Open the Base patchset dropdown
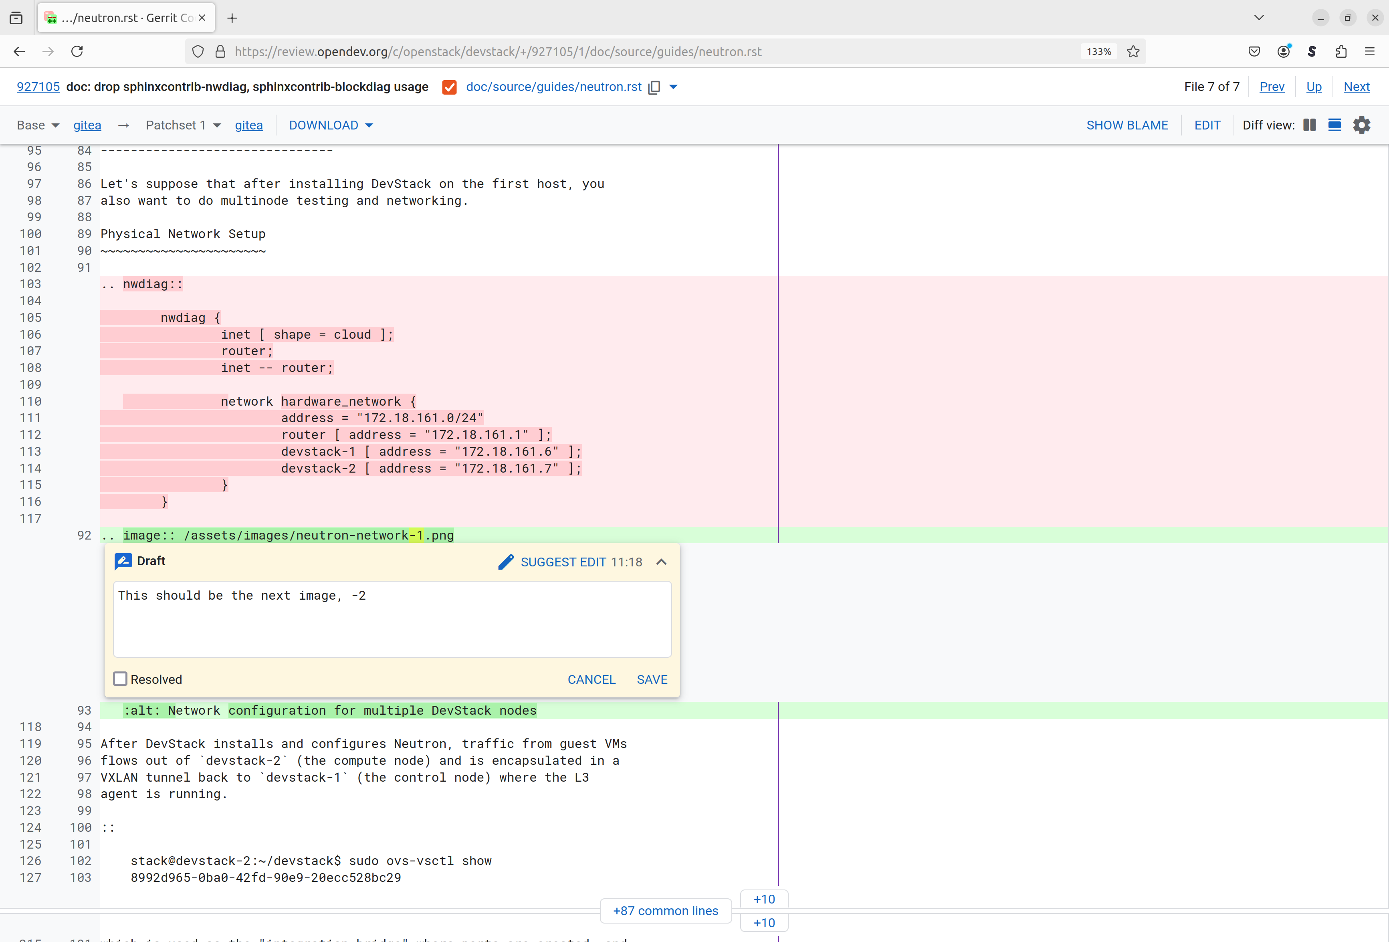The image size is (1389, 942). tap(38, 125)
